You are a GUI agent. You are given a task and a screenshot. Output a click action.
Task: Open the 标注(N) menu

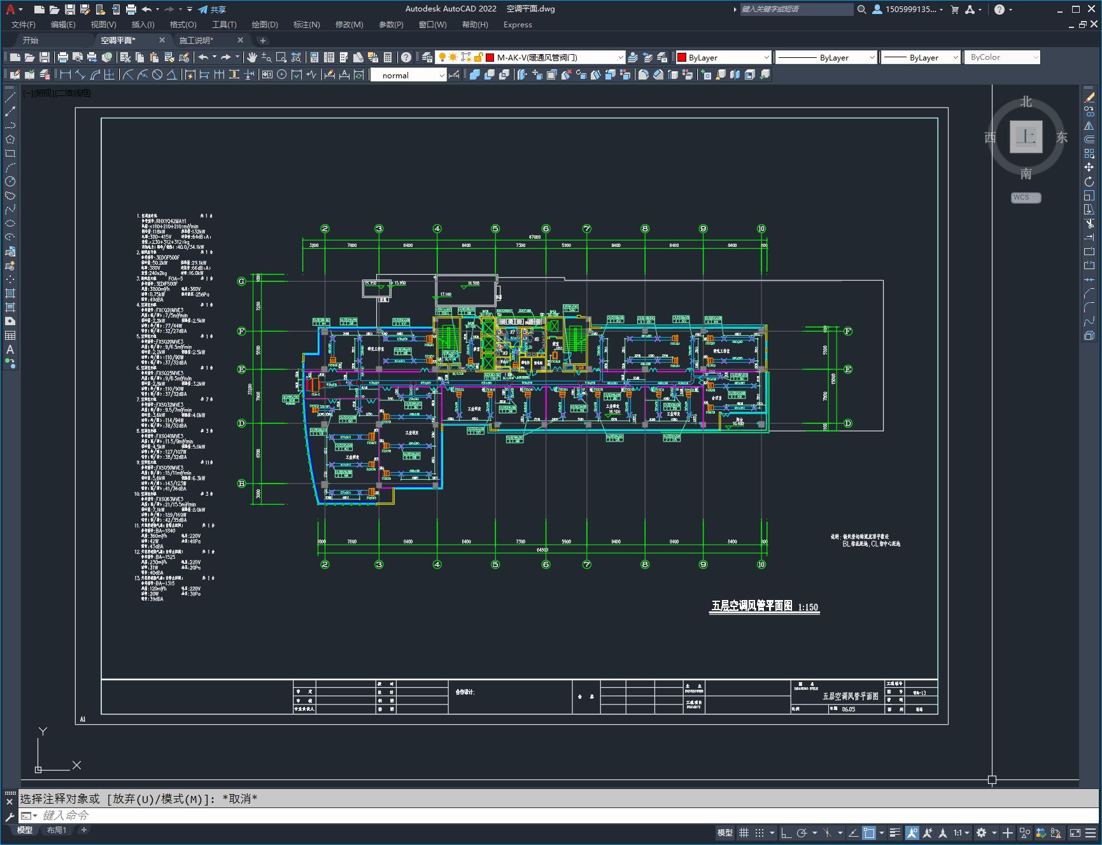click(306, 24)
